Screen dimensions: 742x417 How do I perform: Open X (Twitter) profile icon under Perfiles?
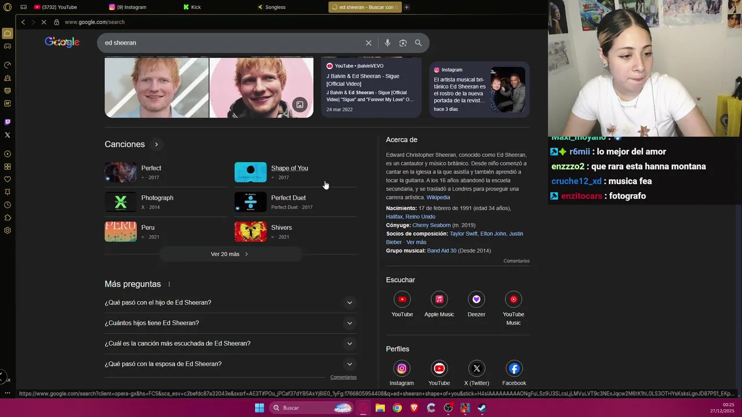[477, 368]
